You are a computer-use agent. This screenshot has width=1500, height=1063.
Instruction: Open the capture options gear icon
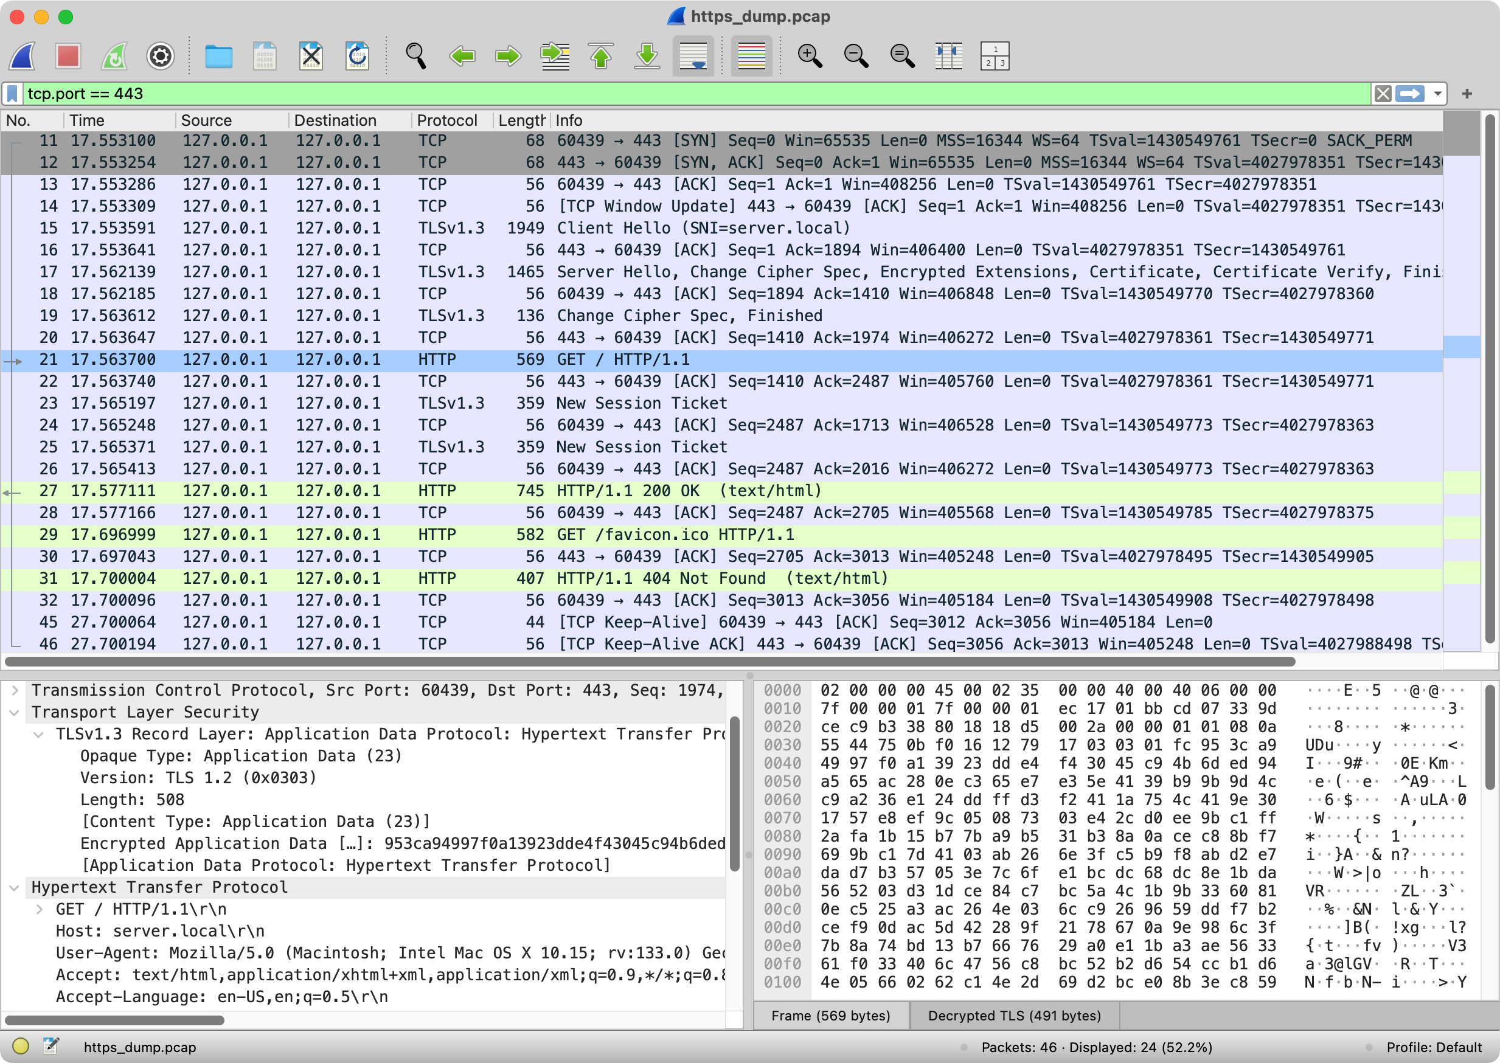(161, 55)
